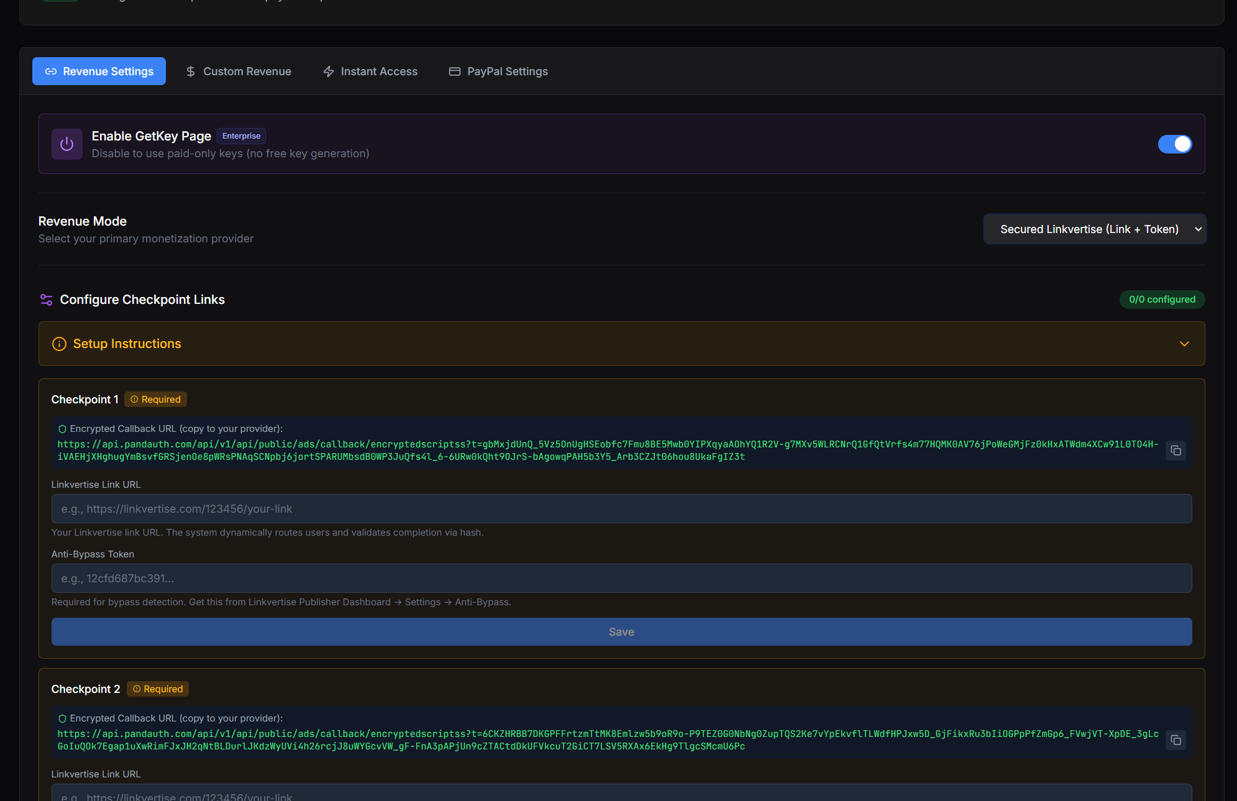This screenshot has height=801, width=1237.
Task: Click the shield icon in Checkpoint 2 callback
Action: tap(62, 718)
